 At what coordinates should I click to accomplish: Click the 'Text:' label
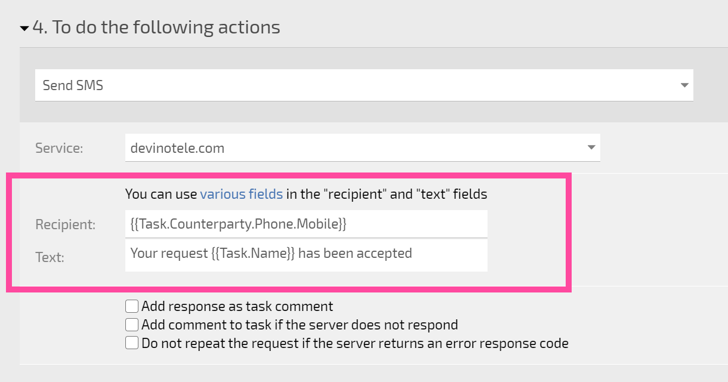tap(50, 257)
